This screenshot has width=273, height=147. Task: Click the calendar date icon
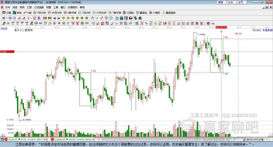[117, 18]
